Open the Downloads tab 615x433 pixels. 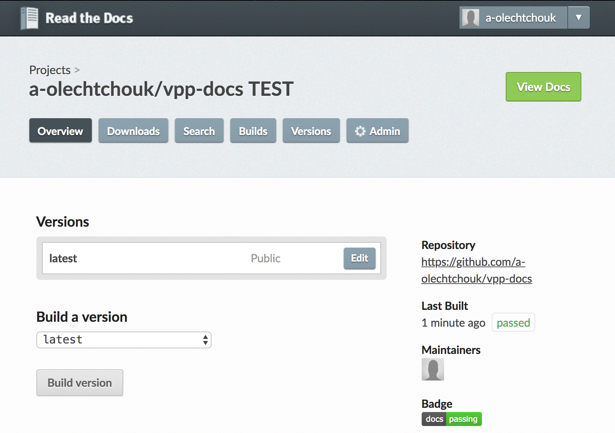tap(133, 131)
